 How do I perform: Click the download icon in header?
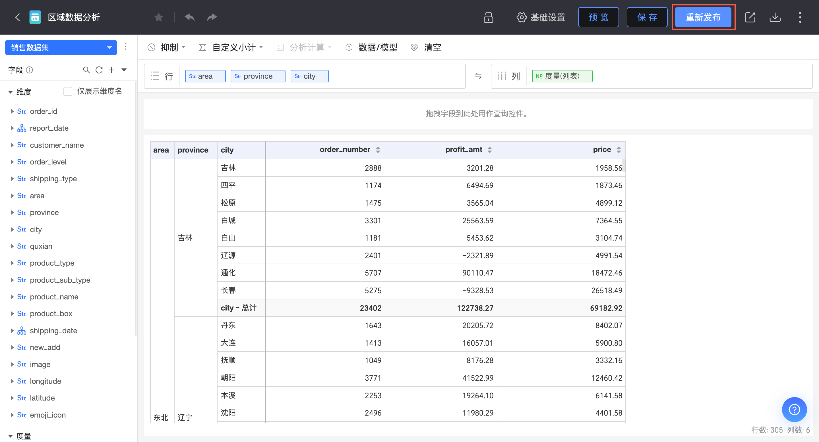pos(775,17)
